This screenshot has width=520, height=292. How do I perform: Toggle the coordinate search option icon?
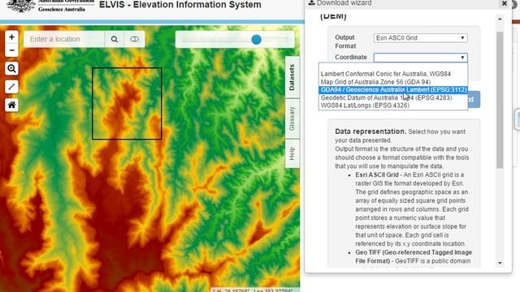(134, 40)
